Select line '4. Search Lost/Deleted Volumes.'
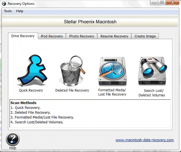Screen dimensions: 181x152 pos(37,122)
